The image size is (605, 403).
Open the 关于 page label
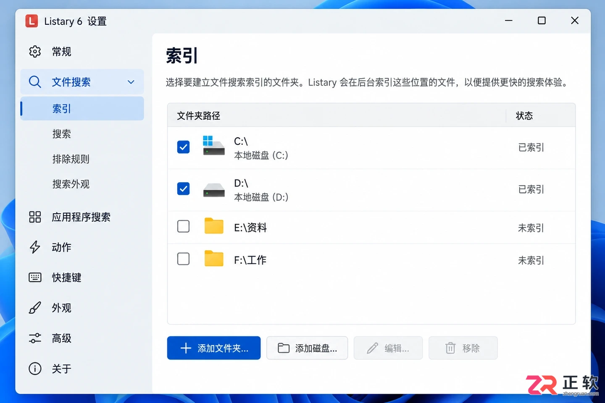point(62,369)
